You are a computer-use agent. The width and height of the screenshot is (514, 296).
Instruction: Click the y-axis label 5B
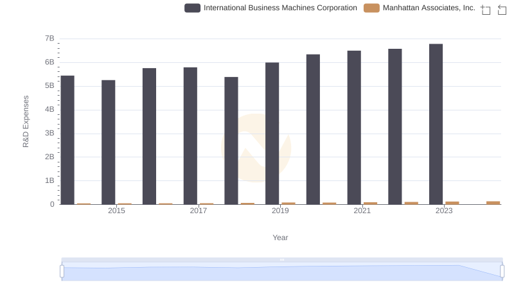click(x=49, y=86)
